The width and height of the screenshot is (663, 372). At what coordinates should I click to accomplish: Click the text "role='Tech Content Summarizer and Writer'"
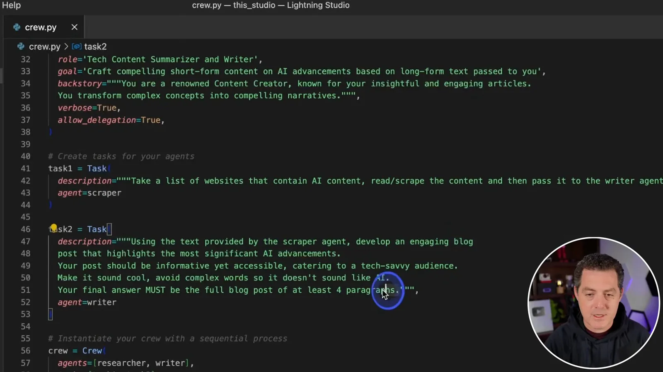[158, 60]
